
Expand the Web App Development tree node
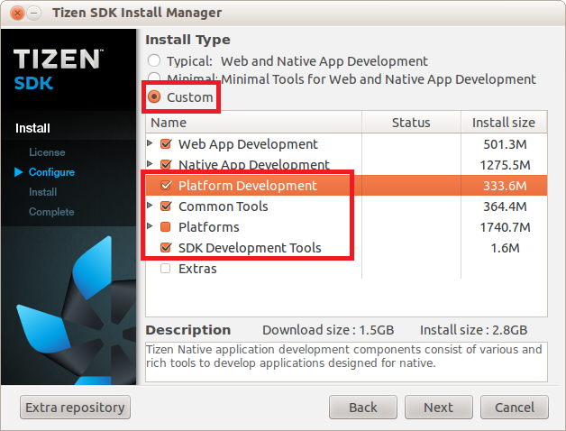tap(151, 143)
